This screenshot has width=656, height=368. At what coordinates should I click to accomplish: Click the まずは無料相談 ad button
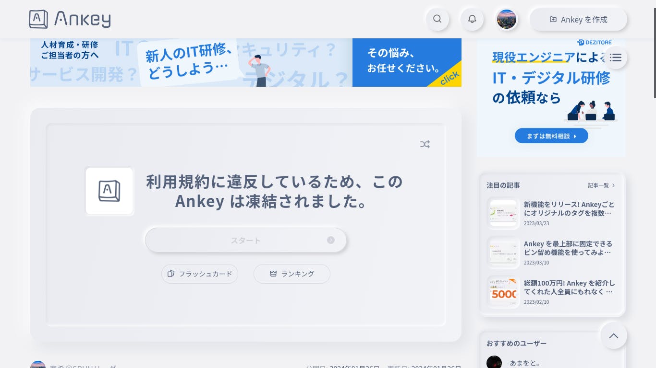coord(551,136)
